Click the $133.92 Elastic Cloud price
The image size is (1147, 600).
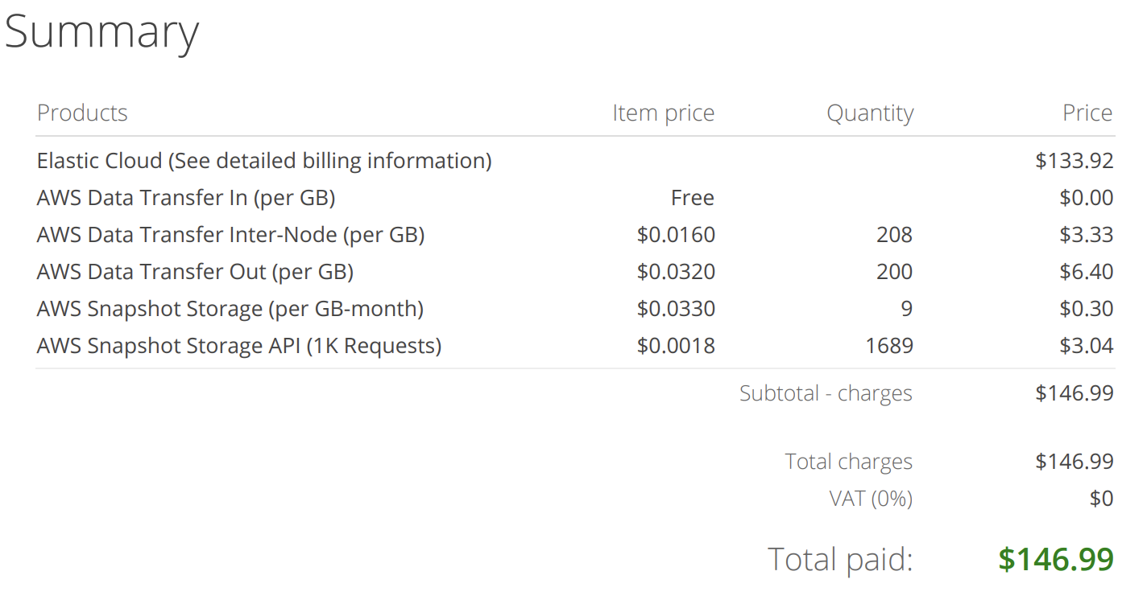click(x=1074, y=161)
